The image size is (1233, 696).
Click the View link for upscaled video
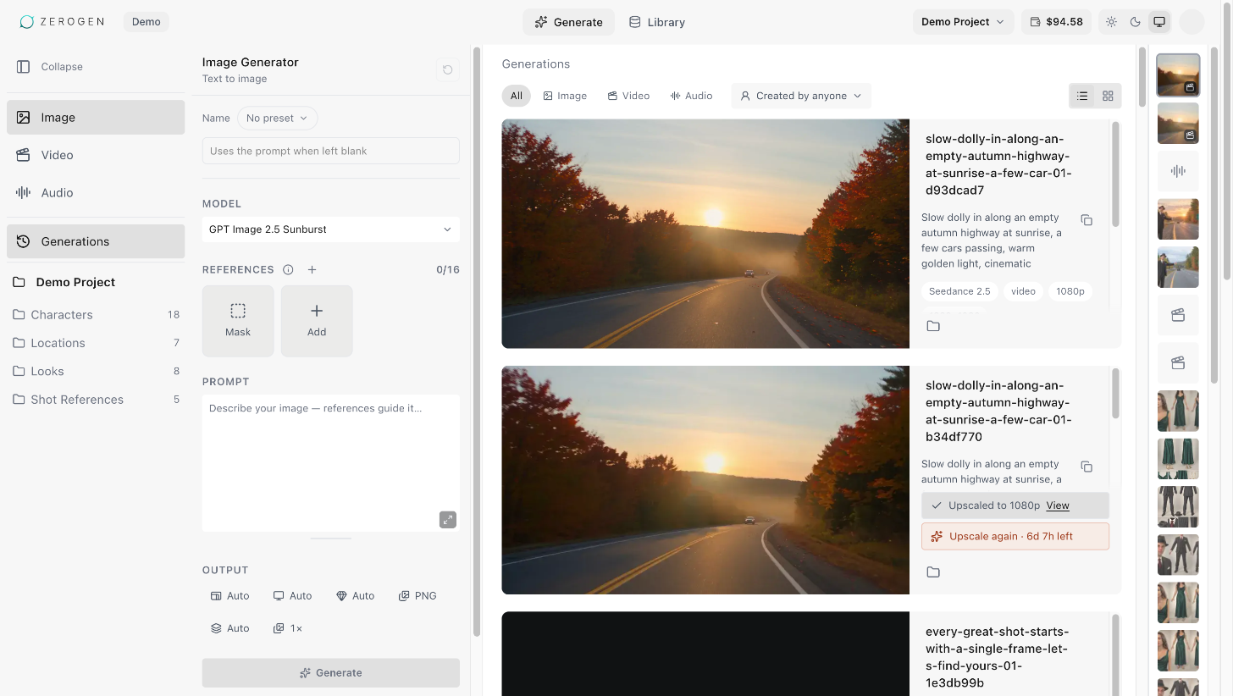tap(1058, 505)
